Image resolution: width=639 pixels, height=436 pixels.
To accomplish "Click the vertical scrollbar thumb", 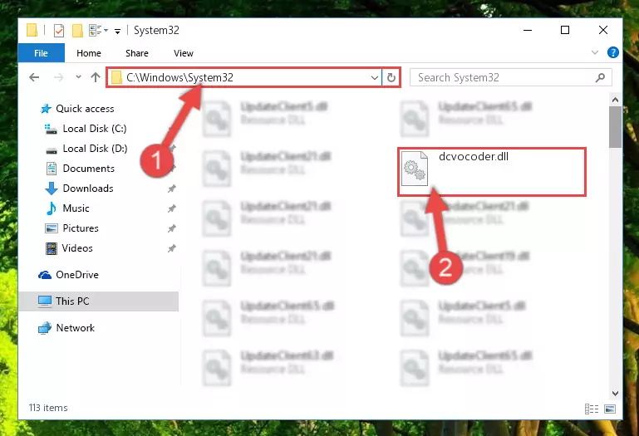I will pos(615,127).
